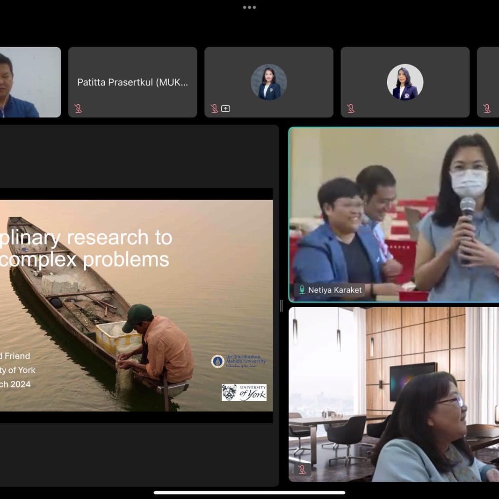Click muted mic icon on Patitta Prasertkul tile
Image resolution: width=499 pixels, height=499 pixels.
[78, 108]
